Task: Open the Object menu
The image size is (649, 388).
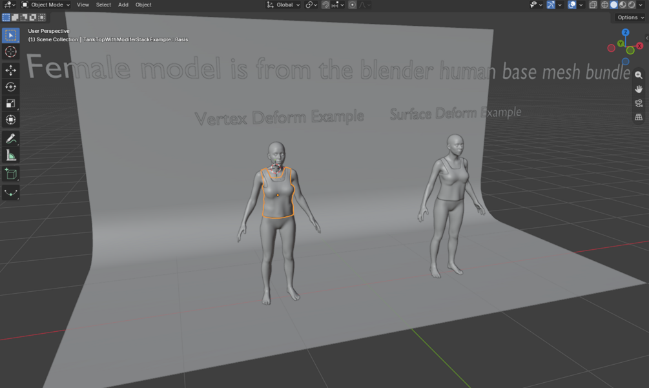Action: [143, 5]
